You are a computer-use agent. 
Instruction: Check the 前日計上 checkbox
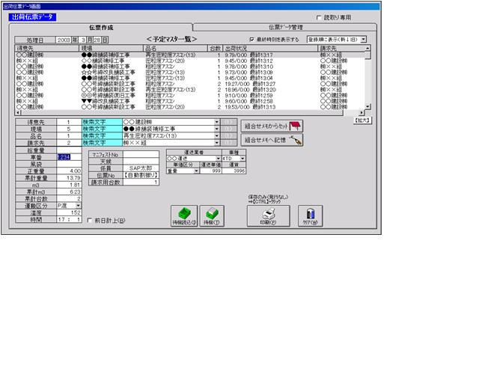point(89,221)
